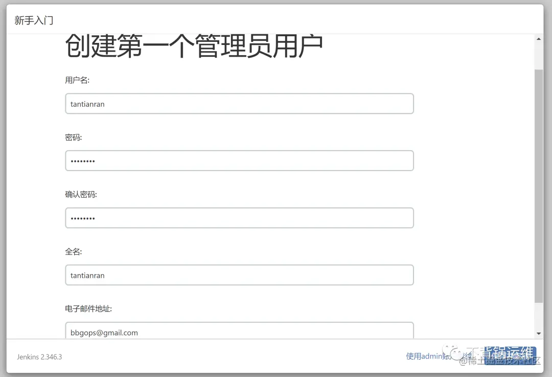Screen dimensions: 552x377
Task: Focus the 全名 full name field
Action: pyautogui.click(x=239, y=275)
